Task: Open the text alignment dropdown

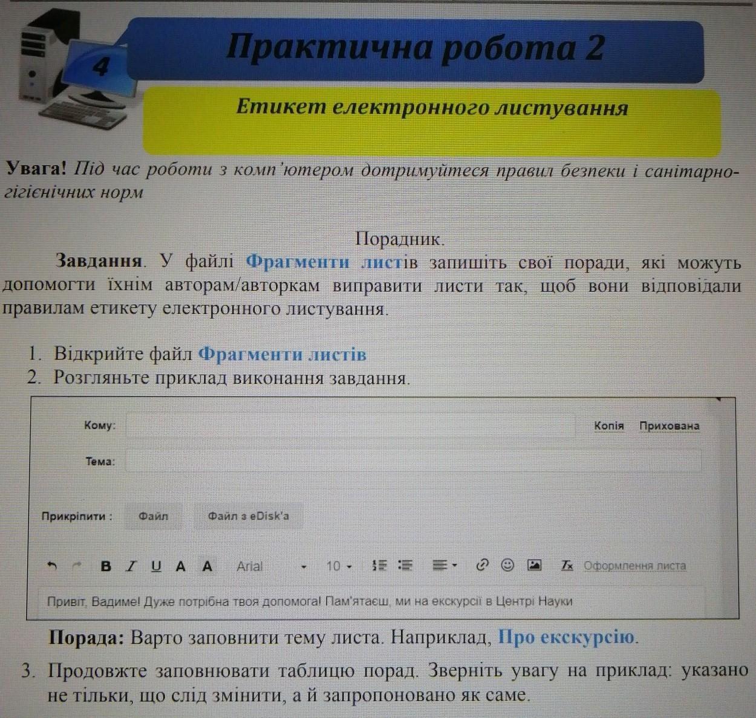Action: tap(445, 566)
